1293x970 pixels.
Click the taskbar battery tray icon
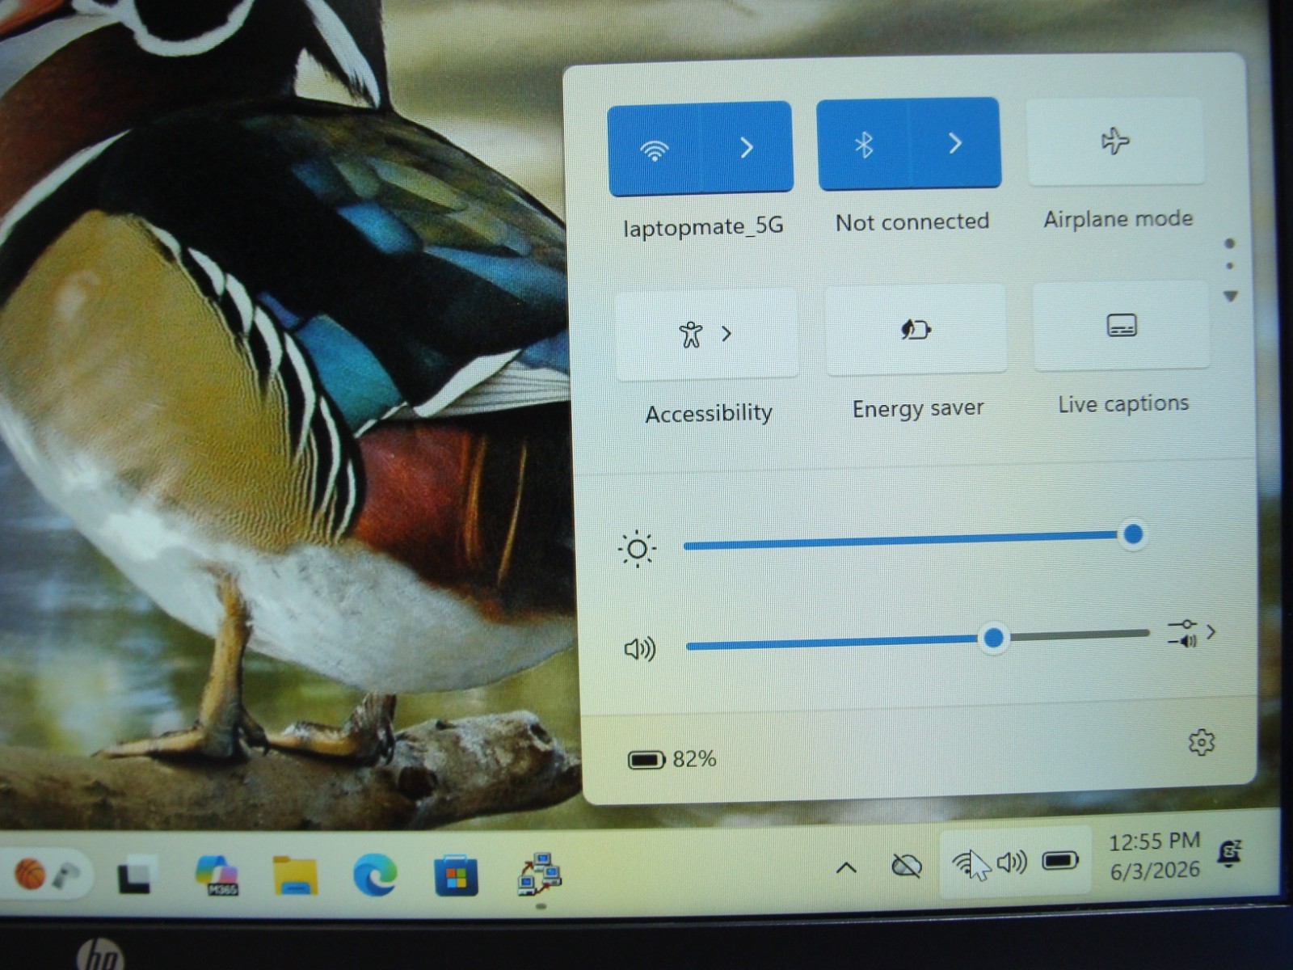[1060, 861]
